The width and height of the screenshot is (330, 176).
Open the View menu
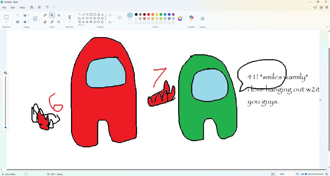tap(22, 7)
